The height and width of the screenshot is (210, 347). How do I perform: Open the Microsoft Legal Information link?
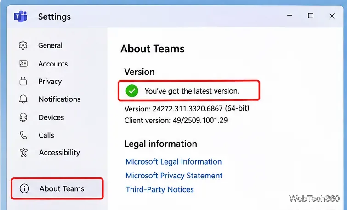[x=174, y=162]
